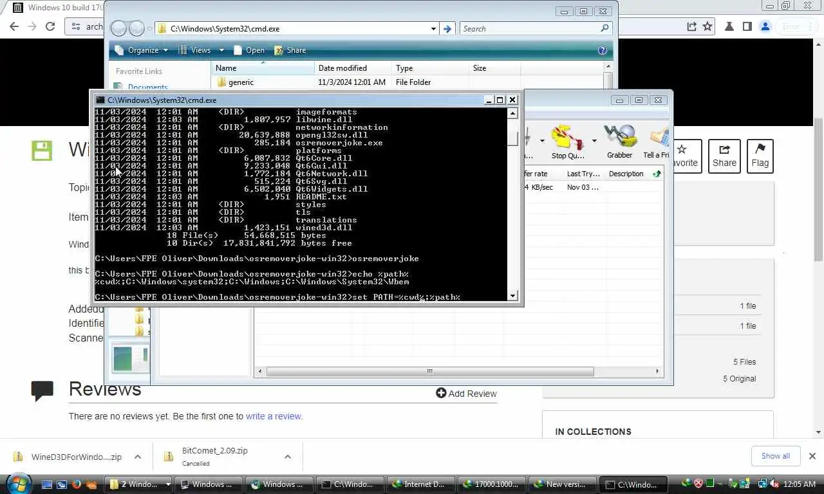
Task: Select the 'generic' folder in Explorer
Action: [x=241, y=82]
